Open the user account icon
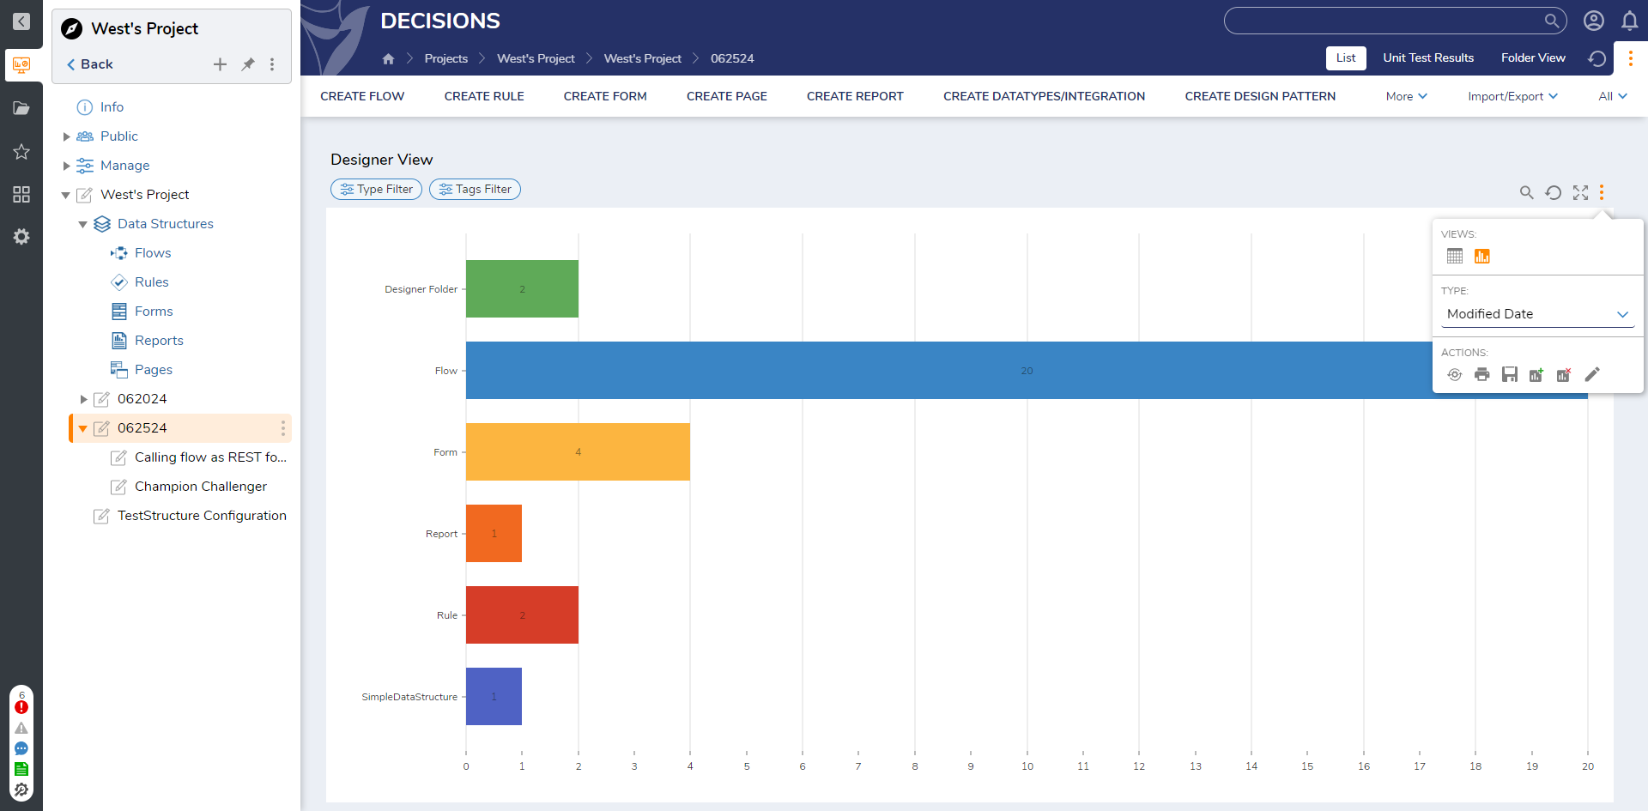Image resolution: width=1648 pixels, height=811 pixels. pyautogui.click(x=1594, y=21)
